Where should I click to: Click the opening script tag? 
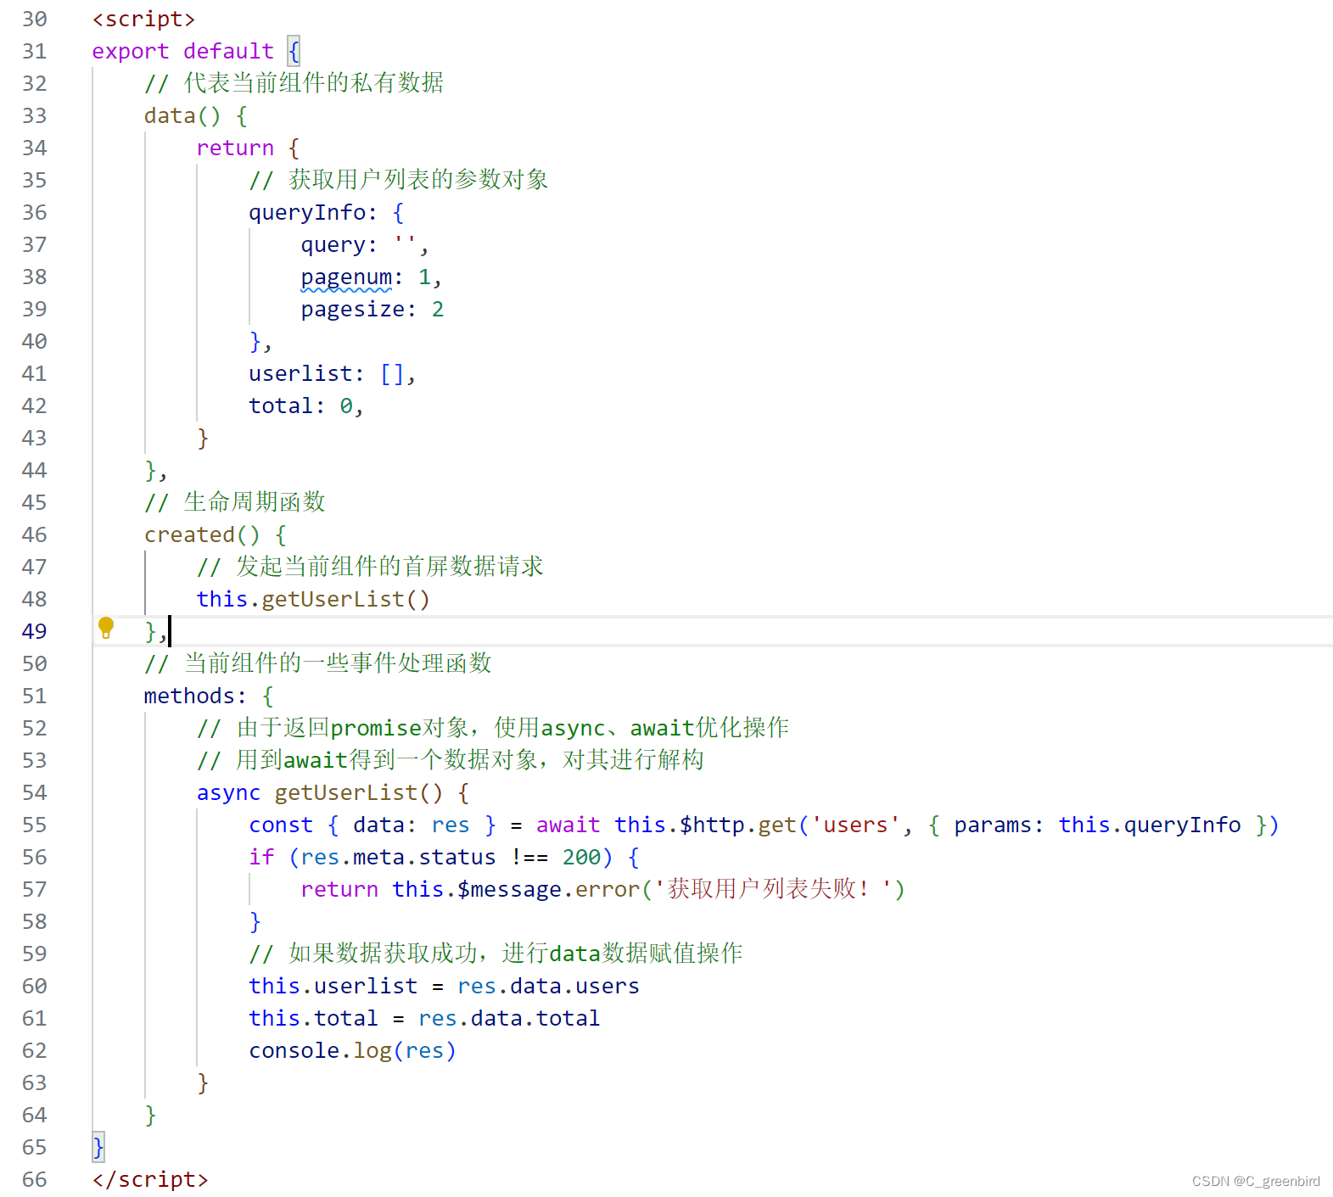144,19
